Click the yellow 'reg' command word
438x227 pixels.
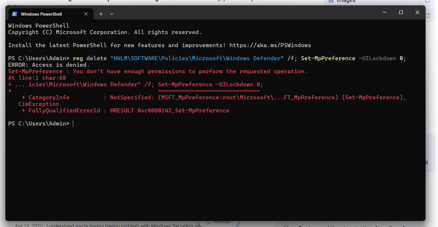pyautogui.click(x=78, y=58)
